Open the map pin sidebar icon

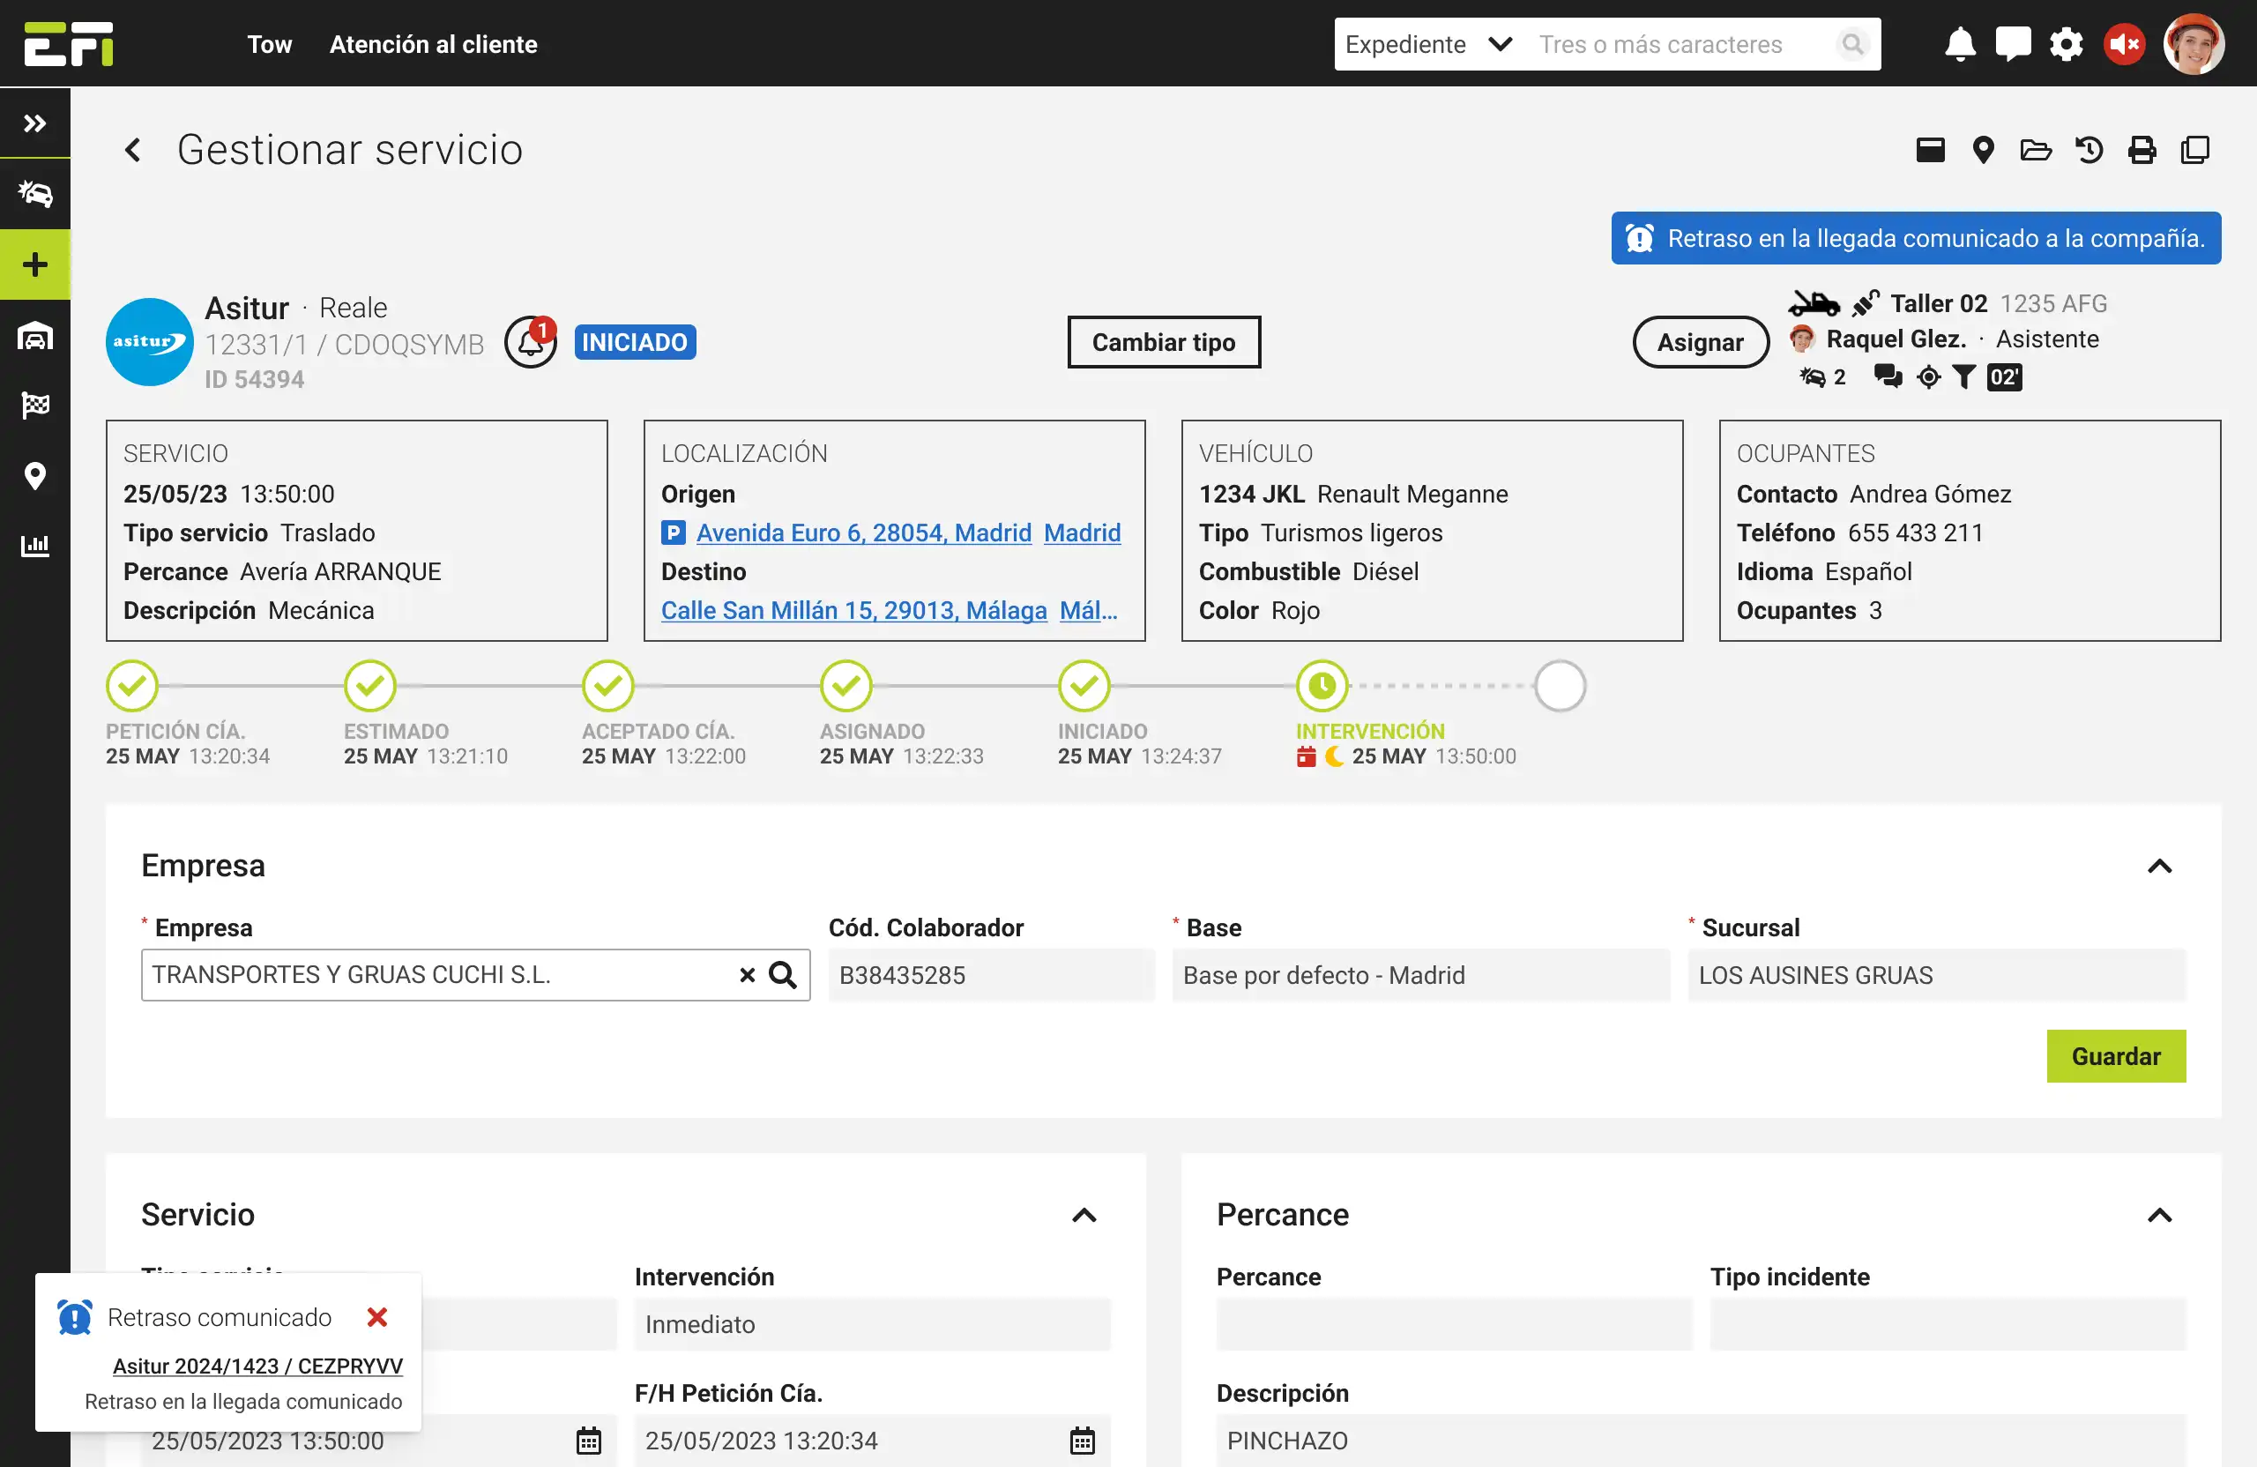35,475
